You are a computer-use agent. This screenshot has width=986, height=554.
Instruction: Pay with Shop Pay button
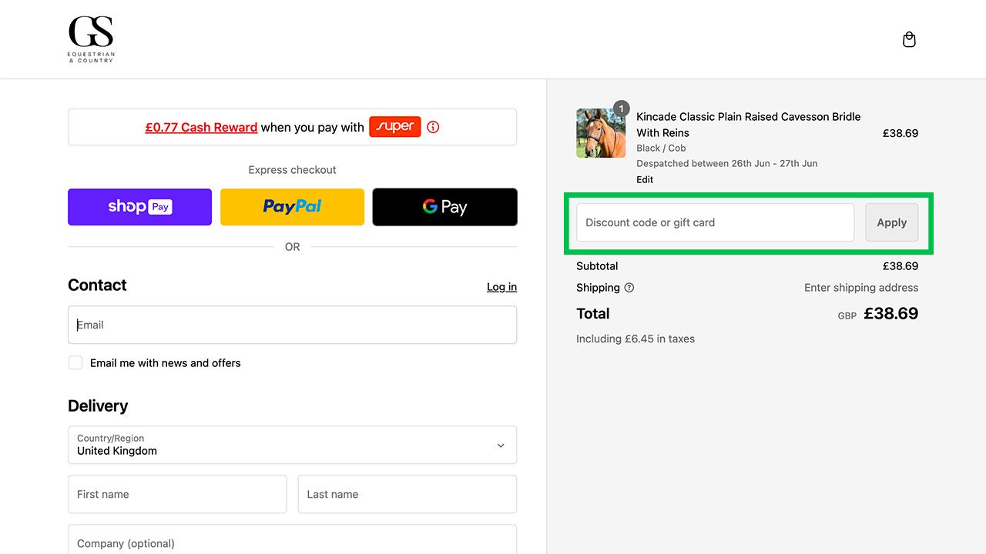[x=139, y=207]
